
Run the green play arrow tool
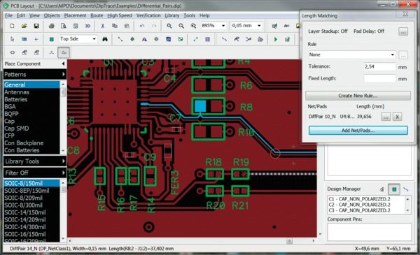[x=276, y=39]
